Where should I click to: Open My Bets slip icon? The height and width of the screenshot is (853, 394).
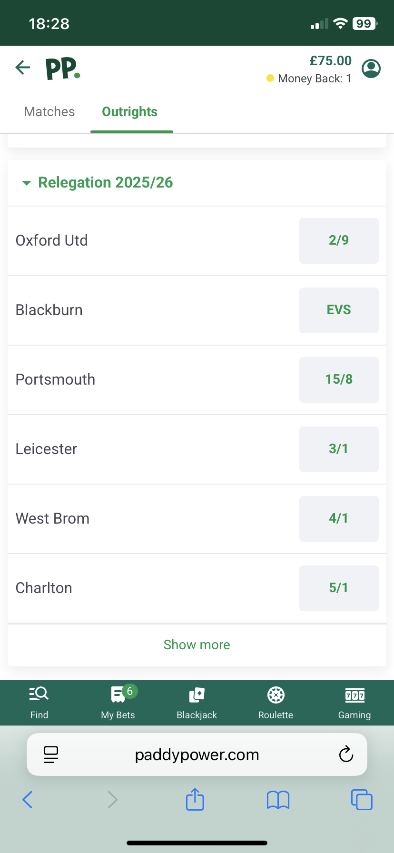point(118,694)
